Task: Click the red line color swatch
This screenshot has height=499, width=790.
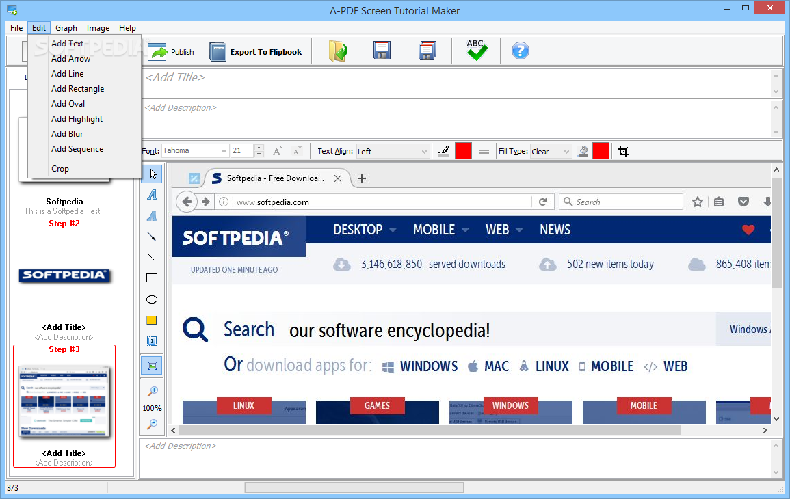Action: tap(463, 151)
